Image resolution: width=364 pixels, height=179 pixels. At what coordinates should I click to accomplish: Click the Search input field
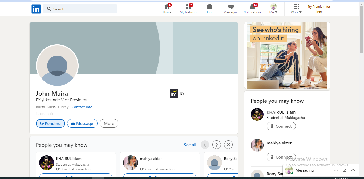80,9
